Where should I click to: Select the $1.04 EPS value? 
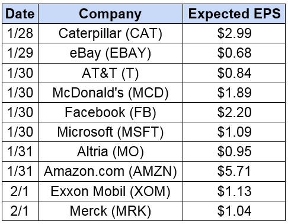234,211
